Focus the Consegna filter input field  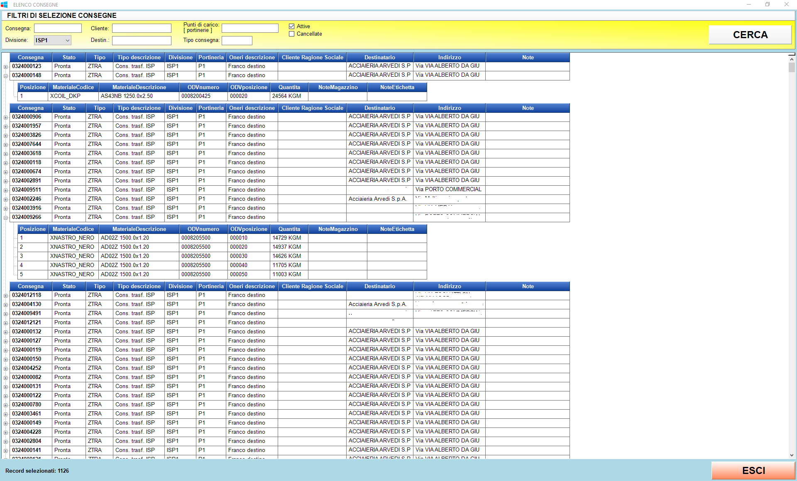click(x=58, y=28)
